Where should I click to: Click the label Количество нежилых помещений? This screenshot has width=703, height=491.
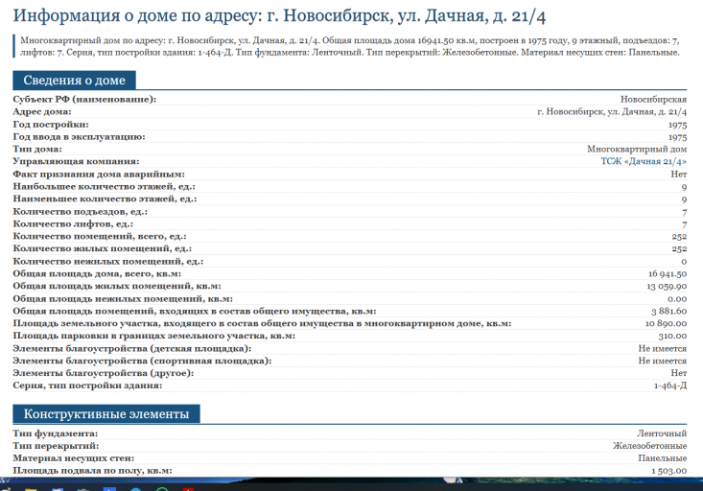[x=108, y=261]
